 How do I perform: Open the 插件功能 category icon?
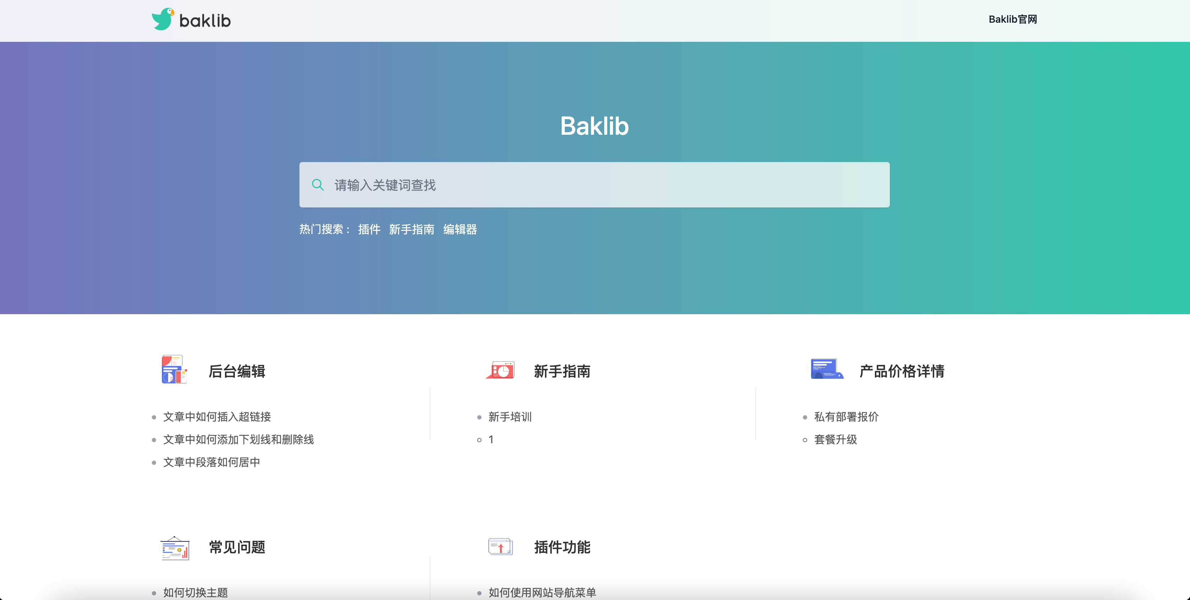pyautogui.click(x=500, y=547)
